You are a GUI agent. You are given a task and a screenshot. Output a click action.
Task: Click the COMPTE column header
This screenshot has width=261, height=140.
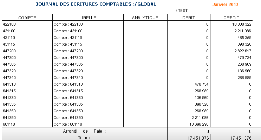point(27,18)
